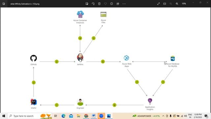
Task: Rotate the image using the rotate icon
Action: [93, 4]
